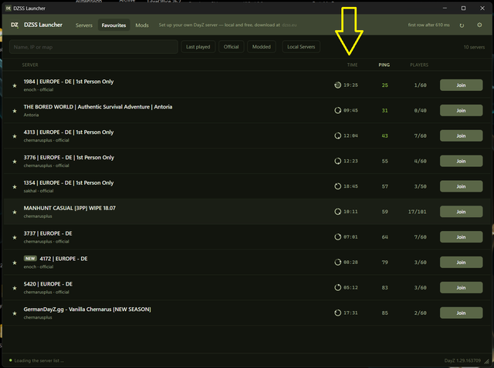
Task: Toggle star for THE BORED WORLD server
Action: [15, 111]
